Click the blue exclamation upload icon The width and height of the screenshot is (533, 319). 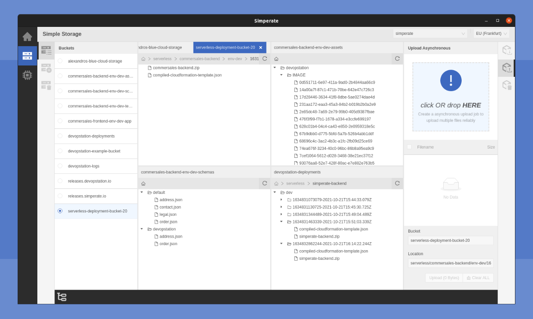pos(451,80)
